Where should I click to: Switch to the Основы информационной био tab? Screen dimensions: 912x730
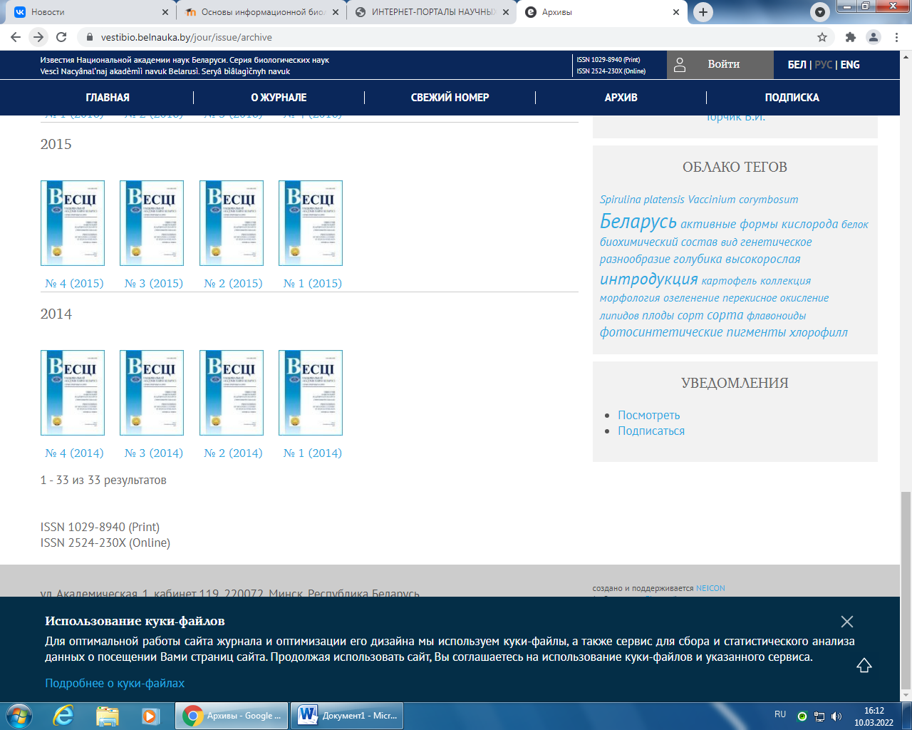click(x=260, y=12)
